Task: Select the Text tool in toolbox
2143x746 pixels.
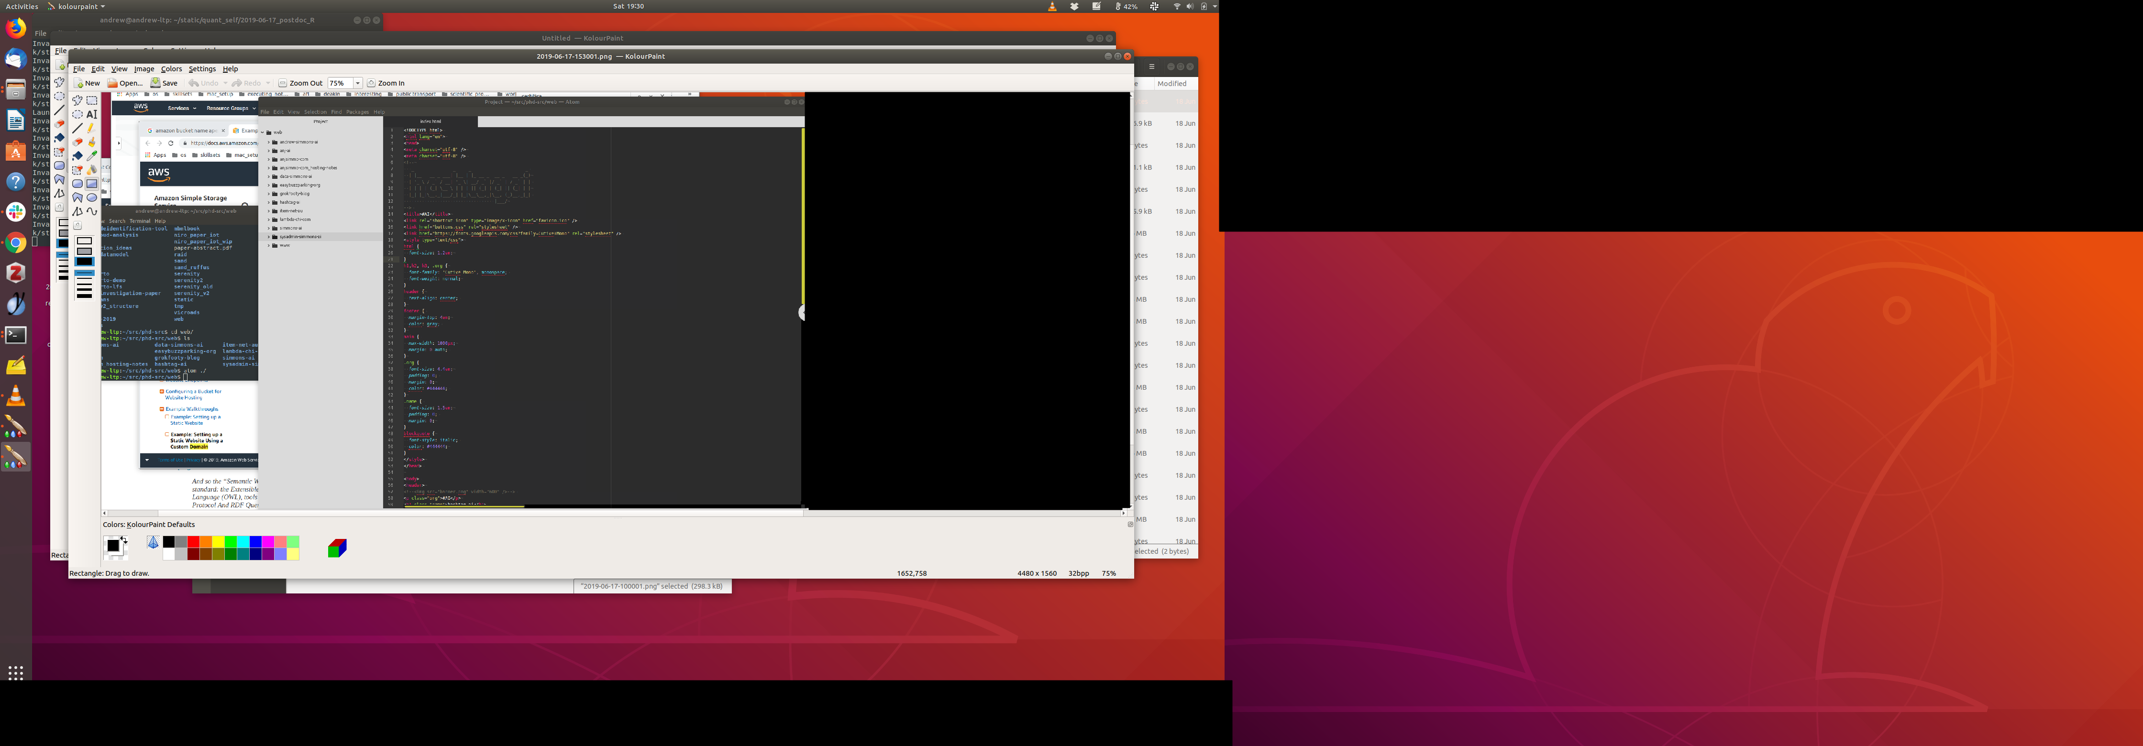Action: [x=91, y=115]
